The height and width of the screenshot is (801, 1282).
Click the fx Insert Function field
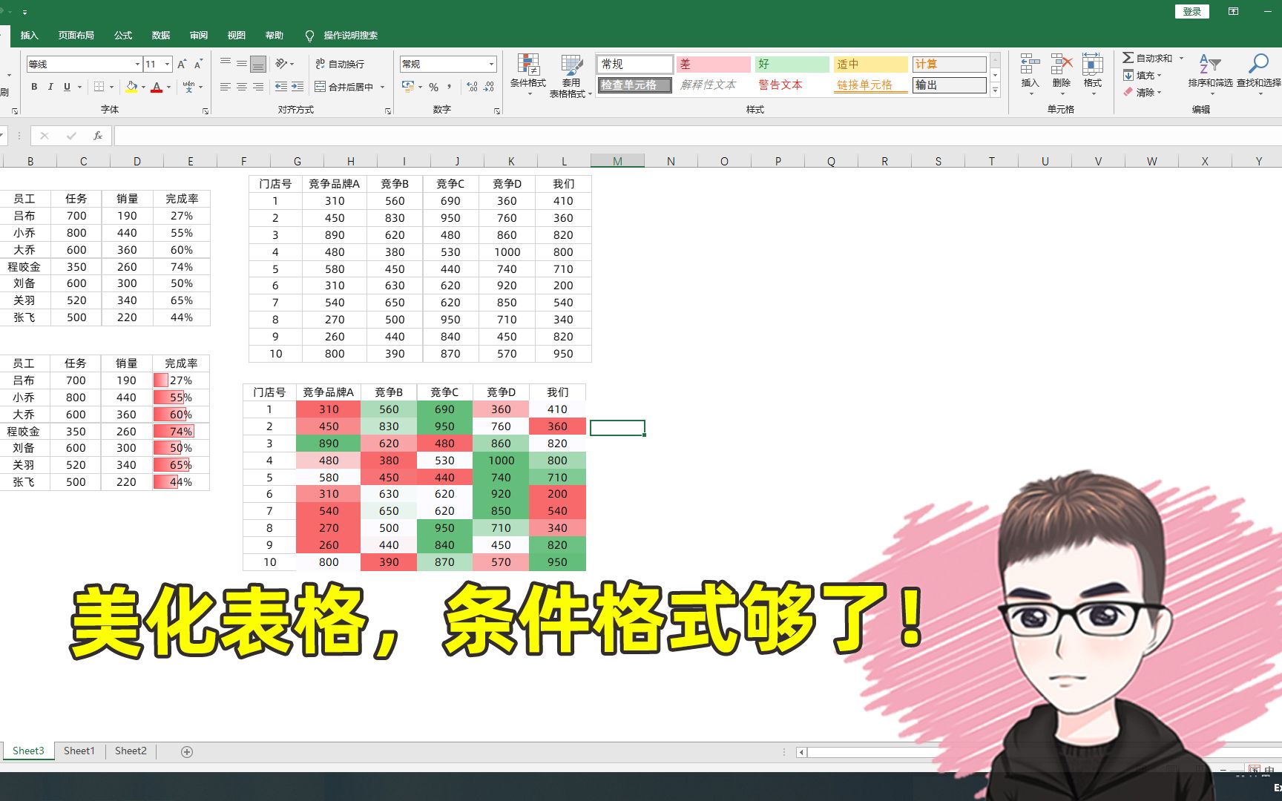[97, 136]
